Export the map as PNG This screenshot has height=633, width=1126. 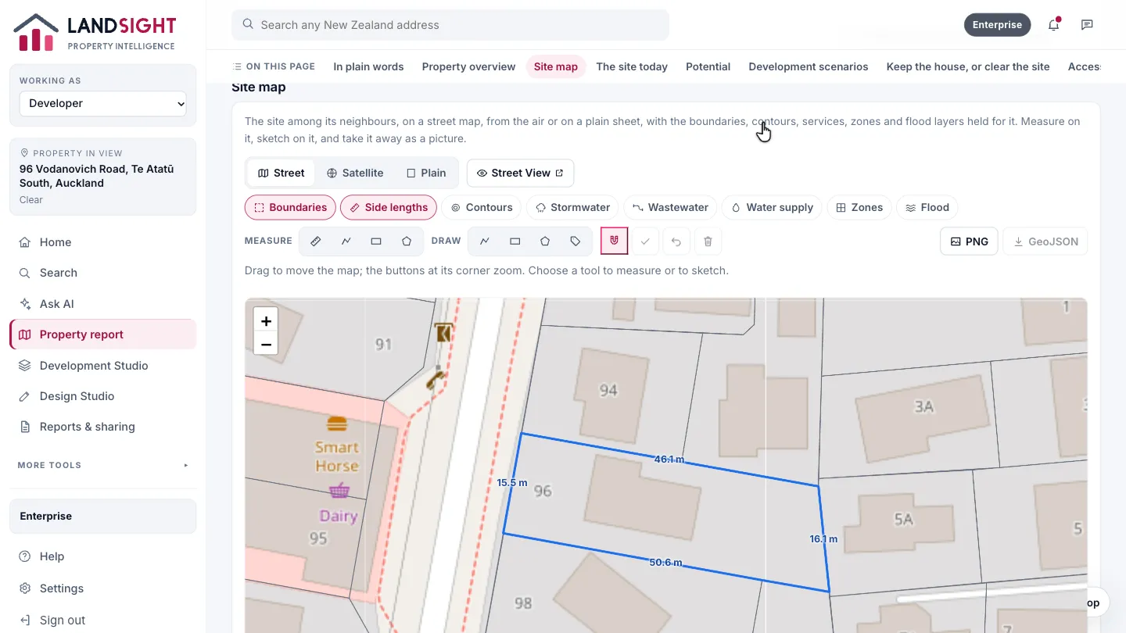coord(969,241)
